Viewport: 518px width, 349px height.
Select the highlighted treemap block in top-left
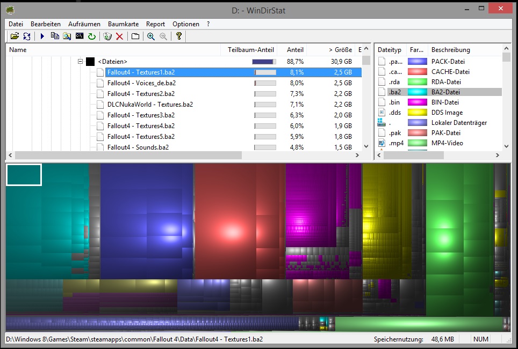[x=24, y=175]
